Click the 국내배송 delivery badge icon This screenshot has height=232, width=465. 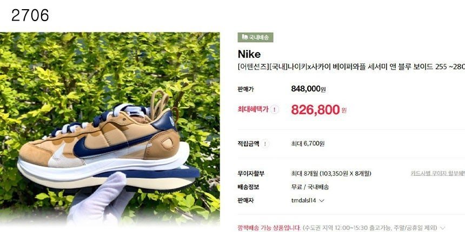(244, 37)
